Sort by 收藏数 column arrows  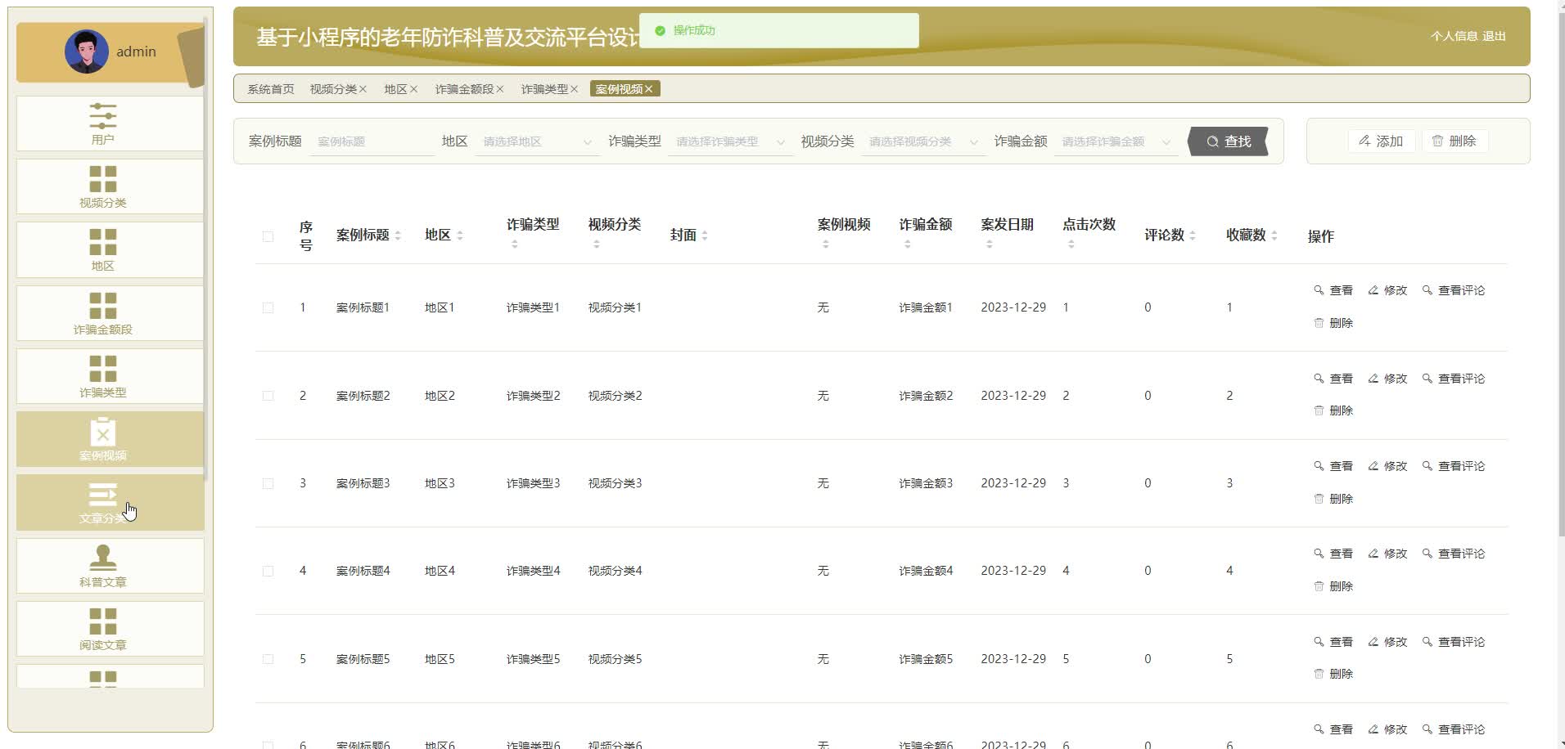(1274, 235)
